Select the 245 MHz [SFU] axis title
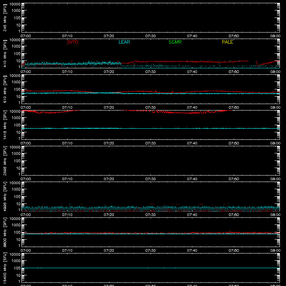 (x=5, y=18)
